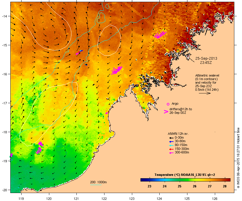Screen dimensions: 242x201
Task: Click the longitude axis label 122
Action: (104, 199)
